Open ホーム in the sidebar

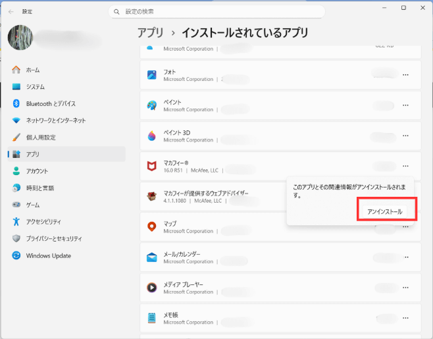66,70
